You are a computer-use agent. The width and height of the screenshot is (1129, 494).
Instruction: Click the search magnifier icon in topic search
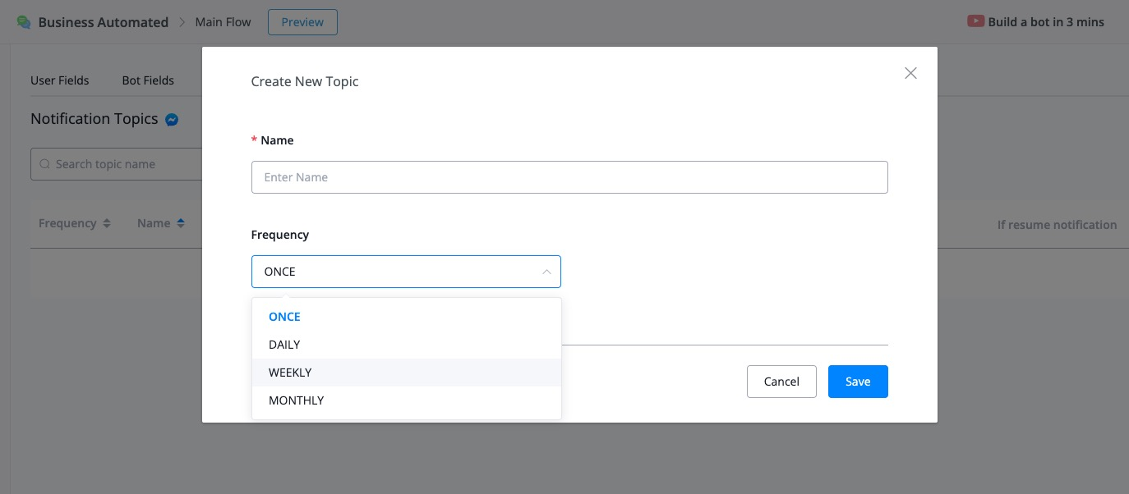(x=44, y=164)
